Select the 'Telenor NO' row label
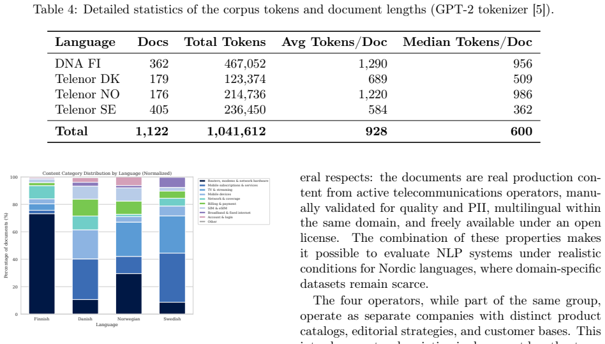This screenshot has width=605, height=344. coord(87,94)
